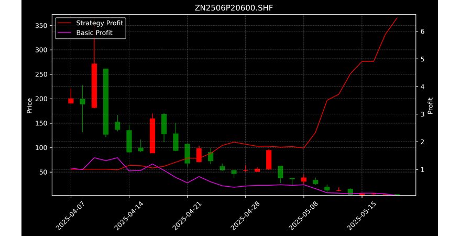460x236 pixels.
Task: Click the 350 price tick label
Action: click(41, 26)
